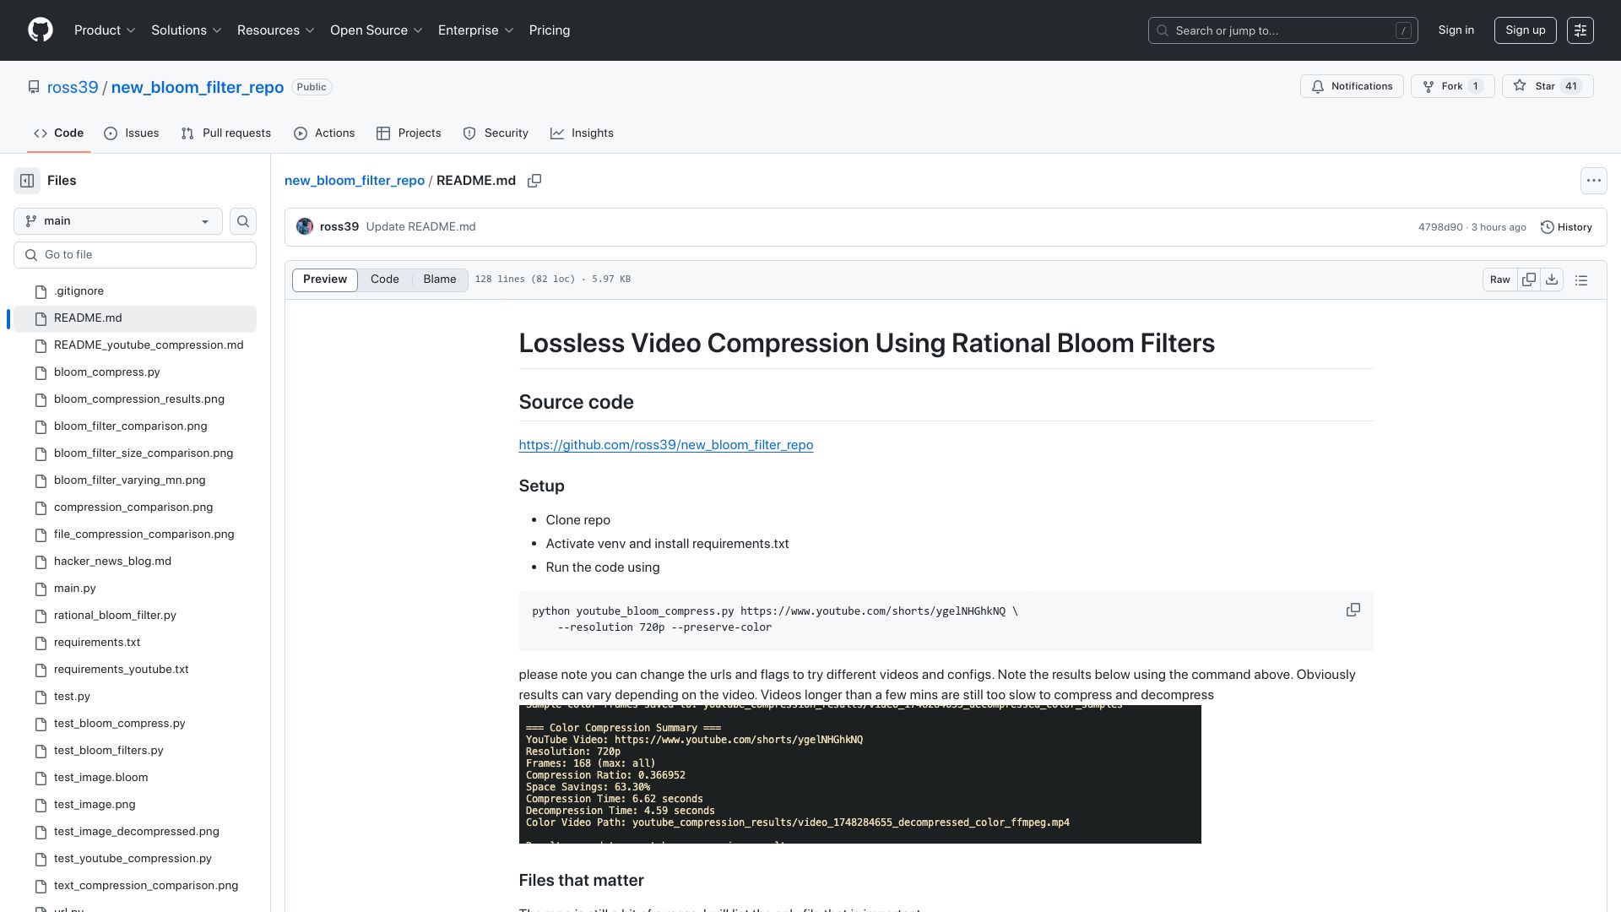
Task: Select the Preview view toggle
Action: (x=325, y=280)
